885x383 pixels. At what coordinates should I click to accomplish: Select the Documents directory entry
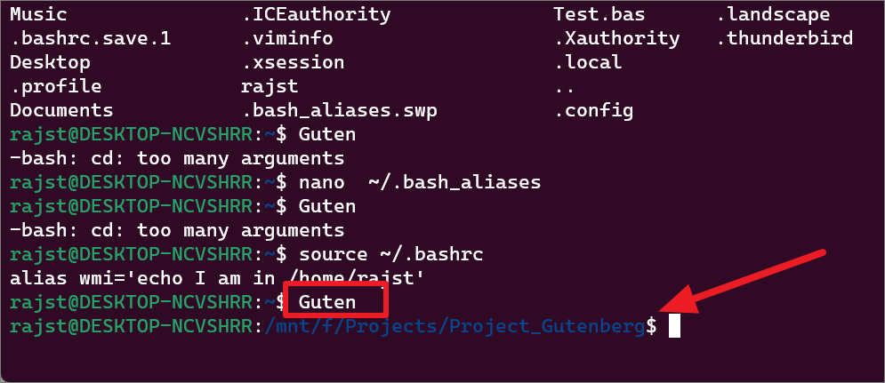coord(61,110)
